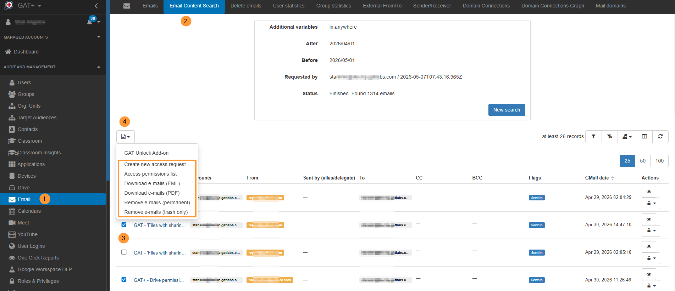The width and height of the screenshot is (675, 291).
Task: Choose Remove e-mails (permanent)
Action: [x=157, y=202]
